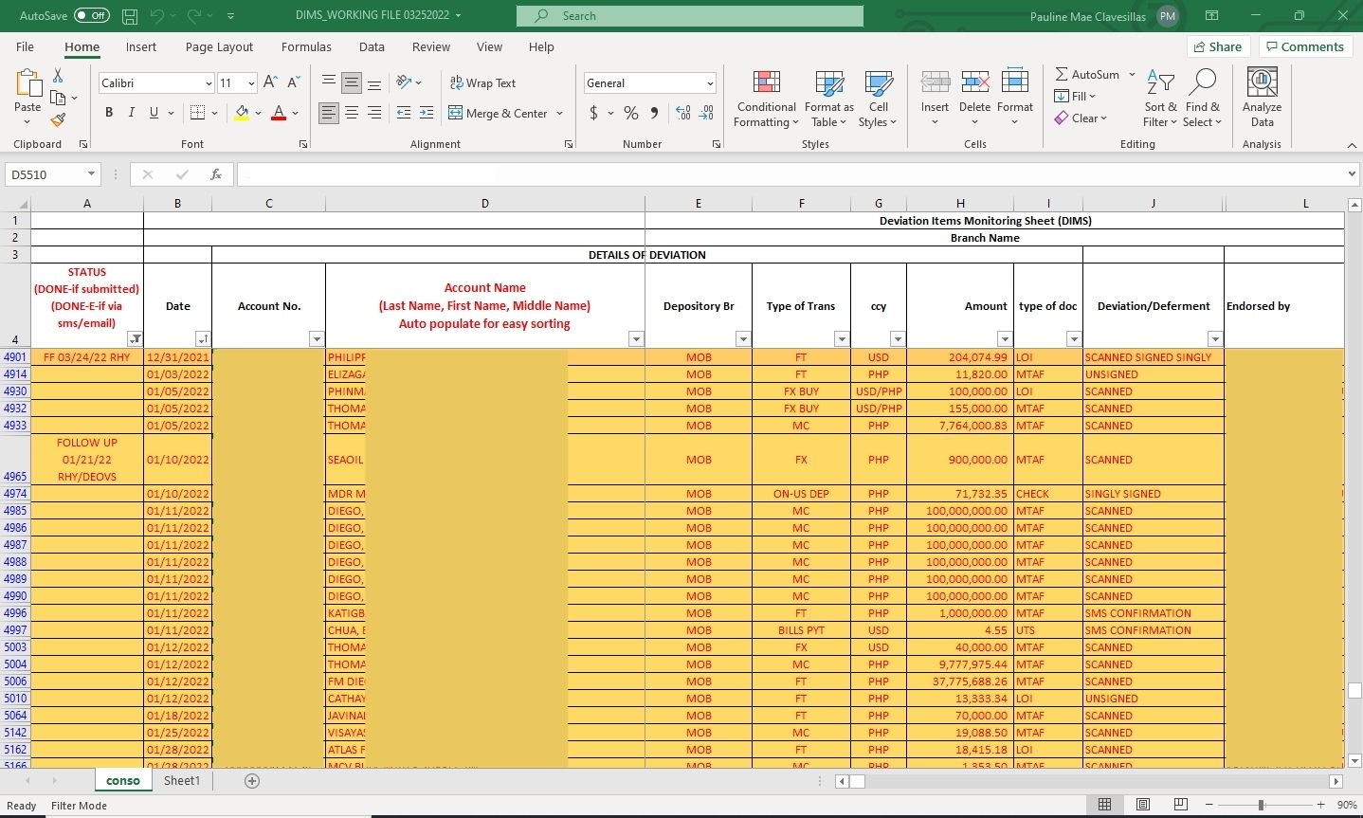Apply the yellow fill color swatch

pyautogui.click(x=242, y=113)
